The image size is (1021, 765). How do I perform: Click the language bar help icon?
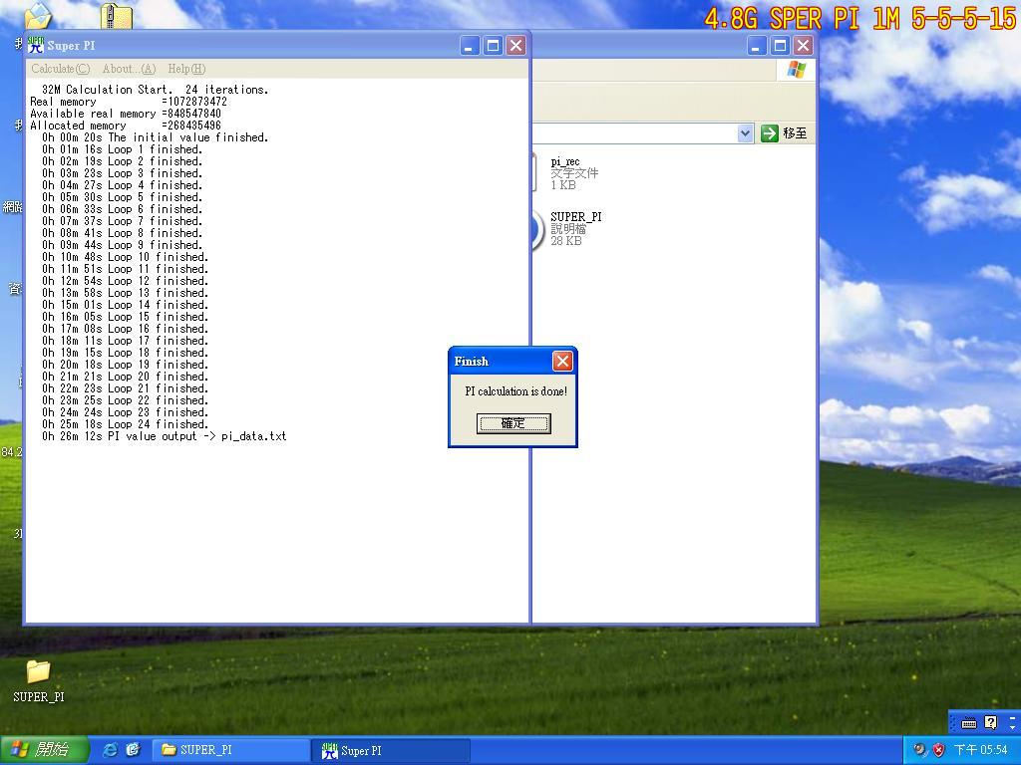point(990,723)
